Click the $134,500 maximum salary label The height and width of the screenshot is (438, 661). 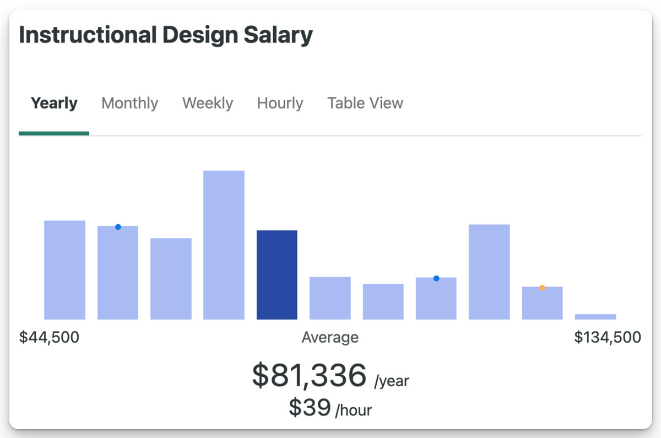click(608, 337)
